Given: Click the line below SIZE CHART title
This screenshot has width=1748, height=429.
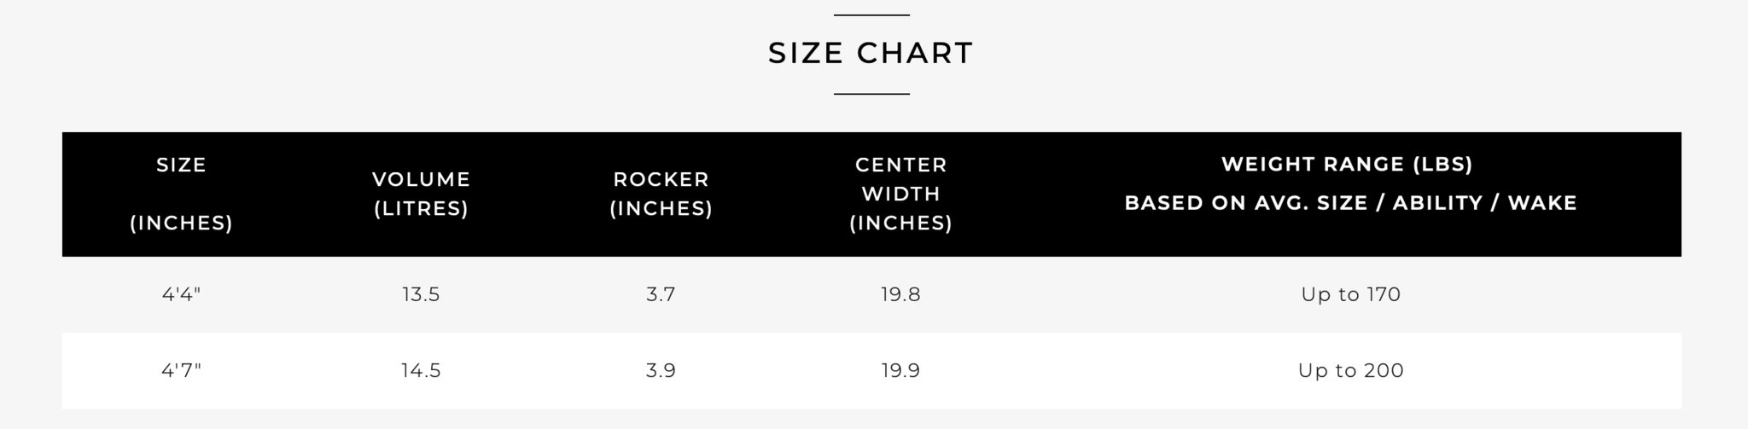Looking at the screenshot, I should [x=871, y=93].
